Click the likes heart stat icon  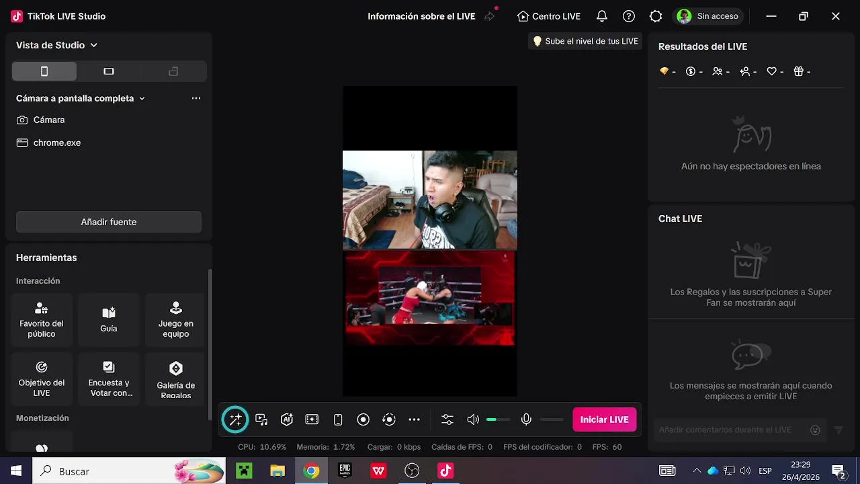coord(772,71)
